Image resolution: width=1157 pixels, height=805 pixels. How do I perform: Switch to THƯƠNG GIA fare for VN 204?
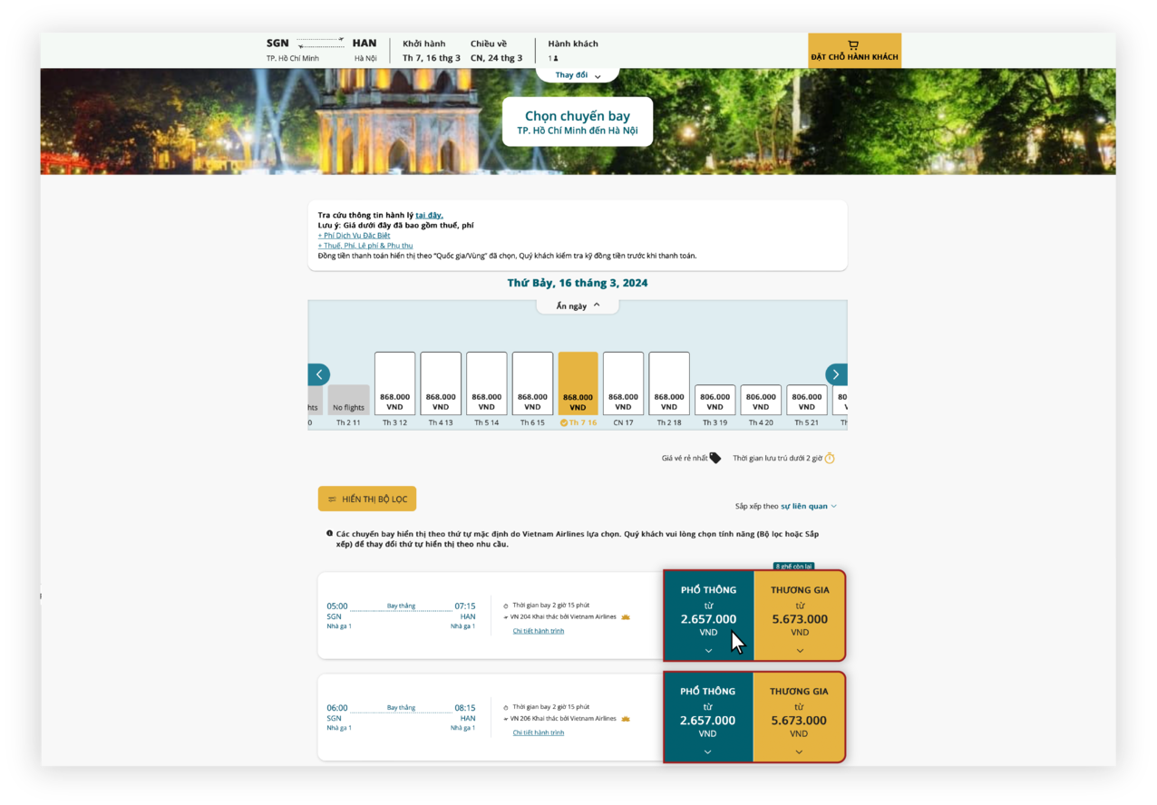pos(799,616)
